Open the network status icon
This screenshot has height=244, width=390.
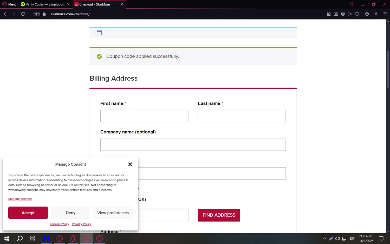click(x=344, y=239)
